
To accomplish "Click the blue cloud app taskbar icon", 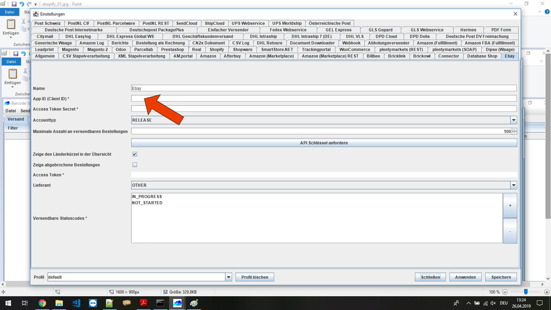I will (177, 303).
